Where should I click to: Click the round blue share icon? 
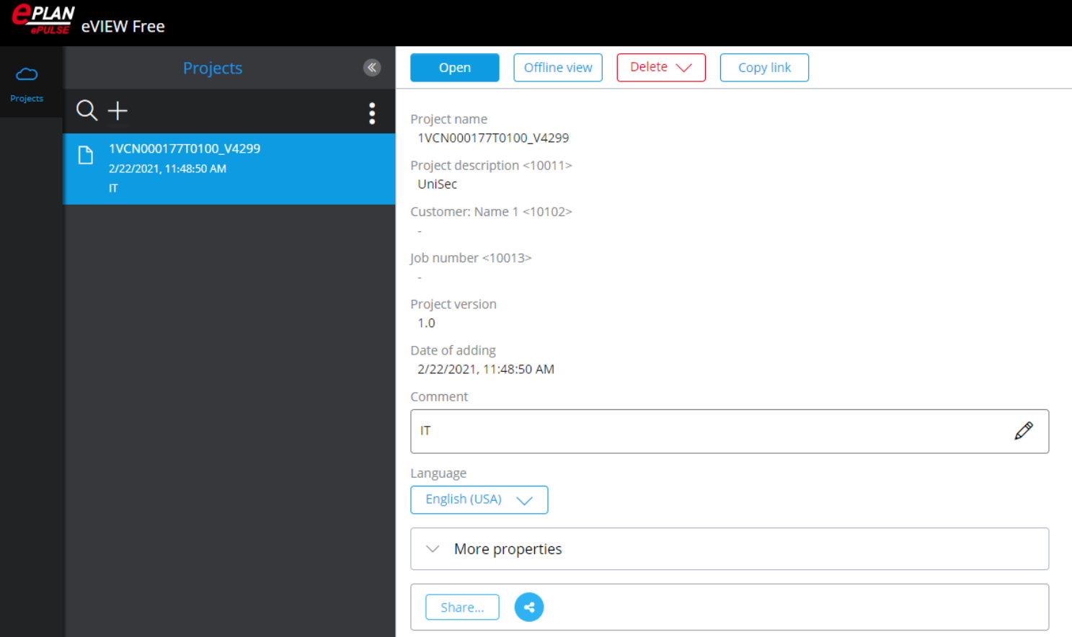529,607
